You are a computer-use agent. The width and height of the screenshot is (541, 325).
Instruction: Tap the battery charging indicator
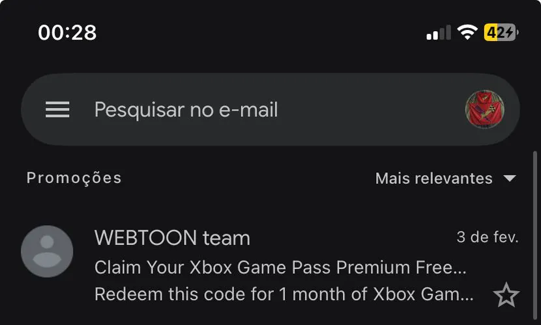[501, 32]
